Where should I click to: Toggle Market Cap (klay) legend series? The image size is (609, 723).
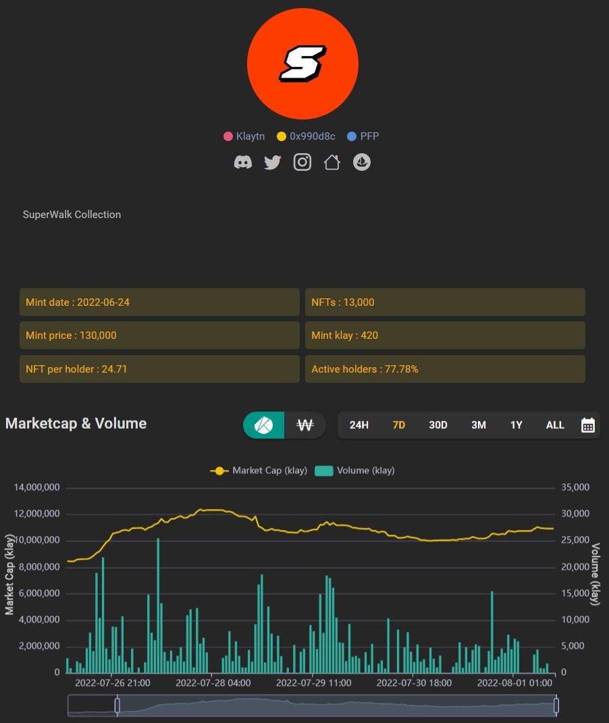pos(259,471)
